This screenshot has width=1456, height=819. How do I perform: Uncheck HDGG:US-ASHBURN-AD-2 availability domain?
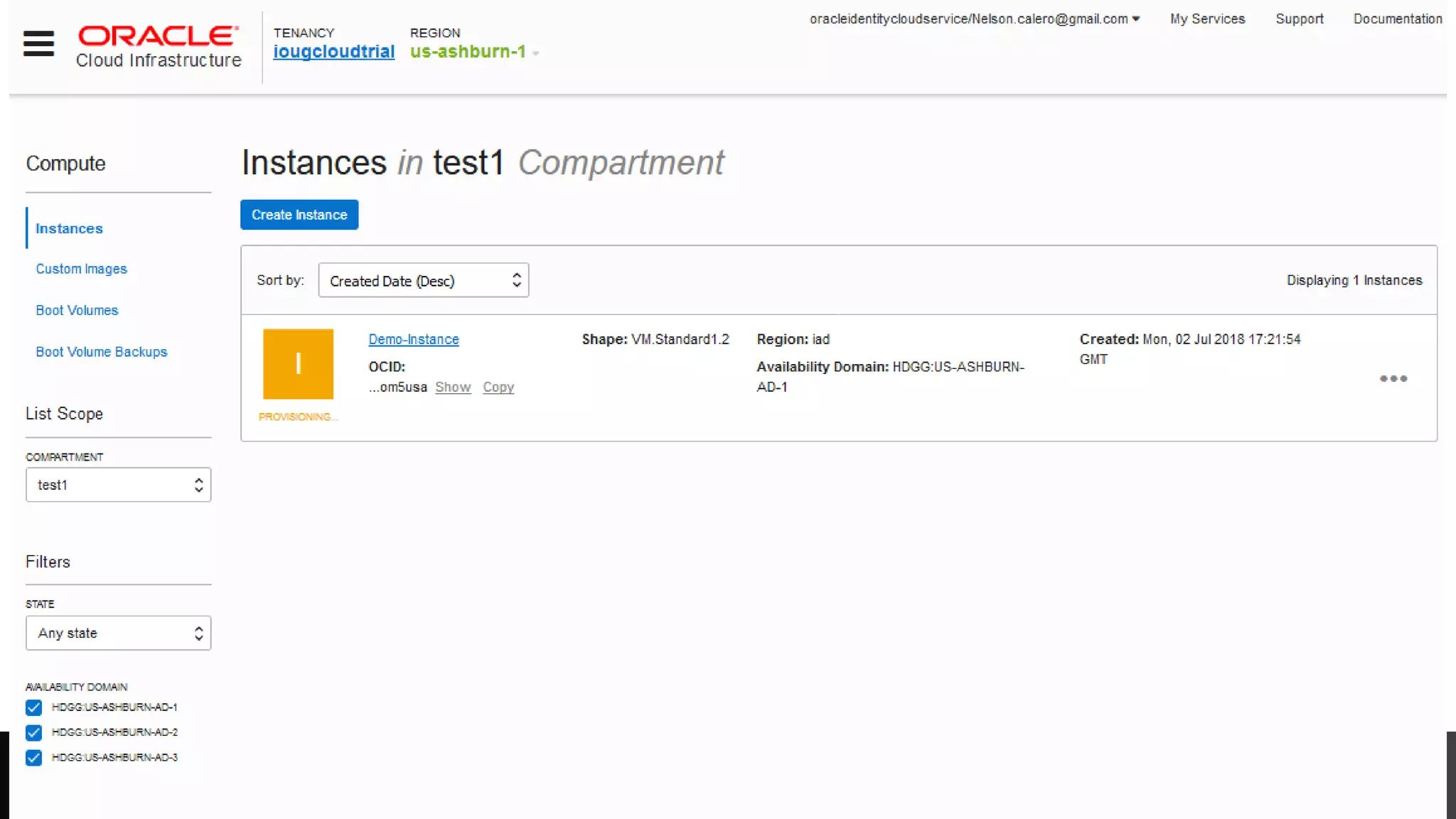pos(33,732)
